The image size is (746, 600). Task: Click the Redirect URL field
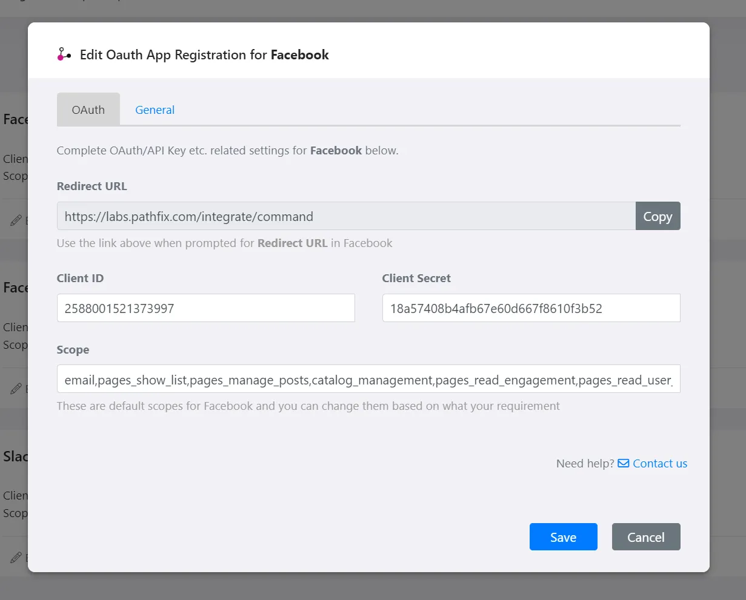(346, 216)
